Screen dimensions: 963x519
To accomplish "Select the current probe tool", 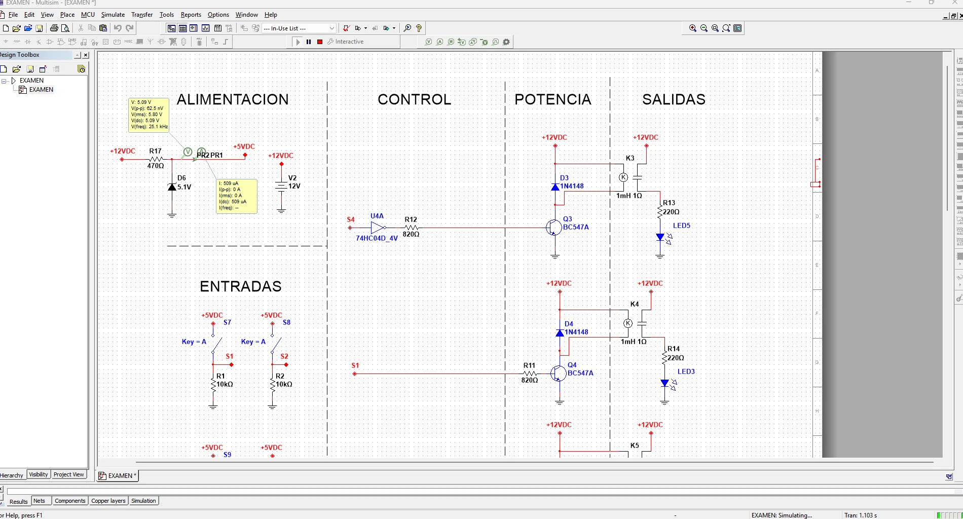I will click(440, 42).
